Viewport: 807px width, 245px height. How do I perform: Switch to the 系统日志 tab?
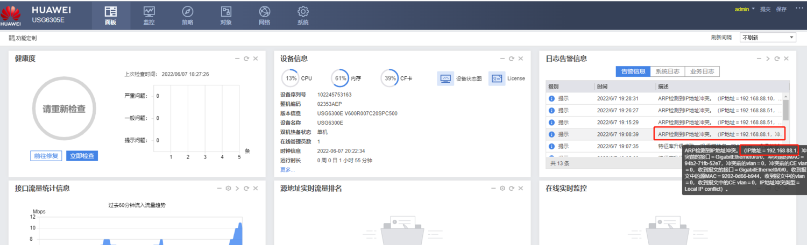[668, 71]
